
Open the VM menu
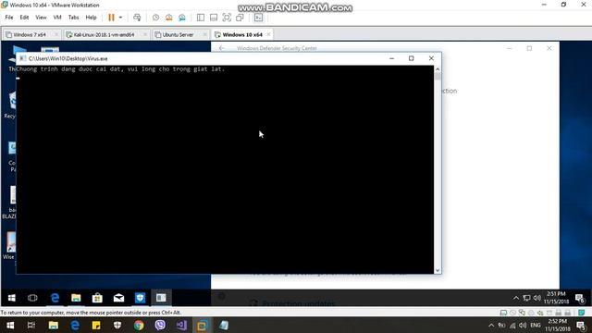(57, 18)
